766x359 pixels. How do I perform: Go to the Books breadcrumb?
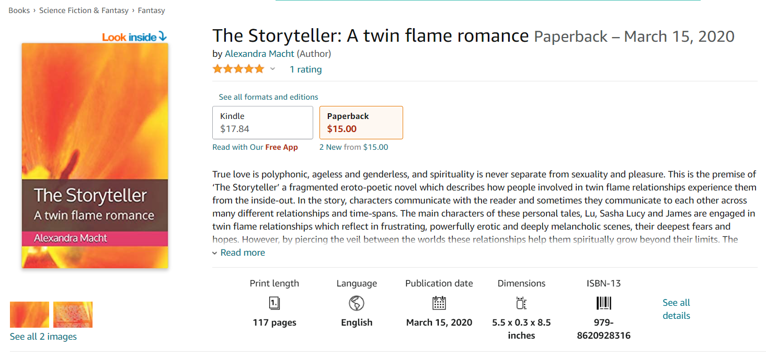coord(19,10)
